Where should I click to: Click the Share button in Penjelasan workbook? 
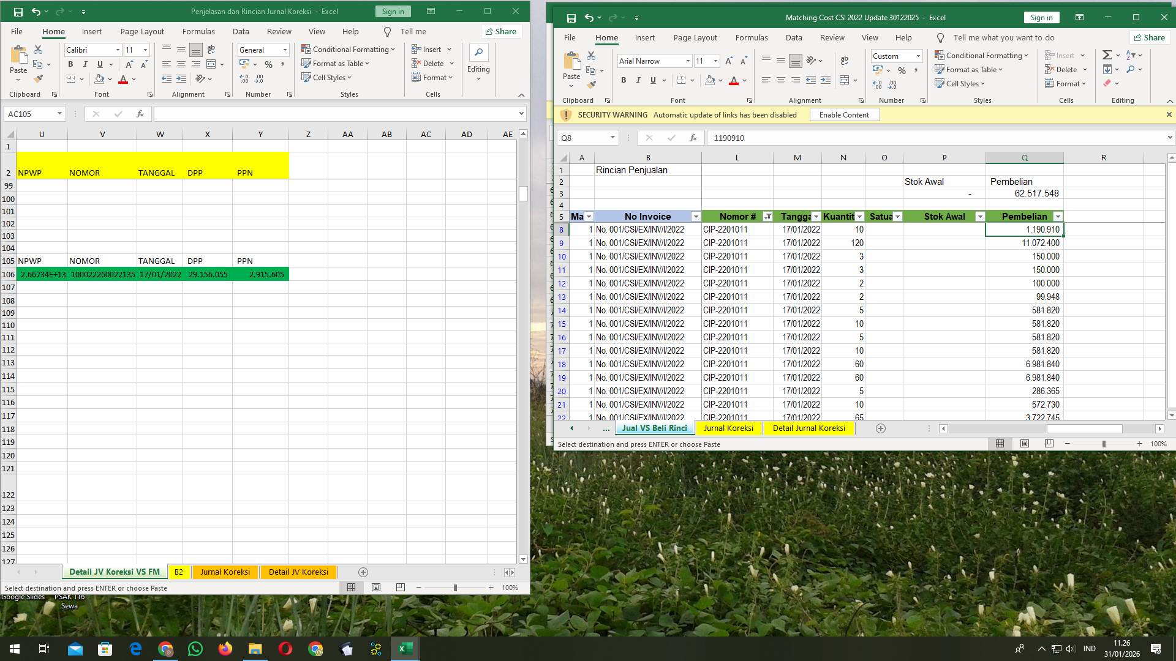coord(501,31)
